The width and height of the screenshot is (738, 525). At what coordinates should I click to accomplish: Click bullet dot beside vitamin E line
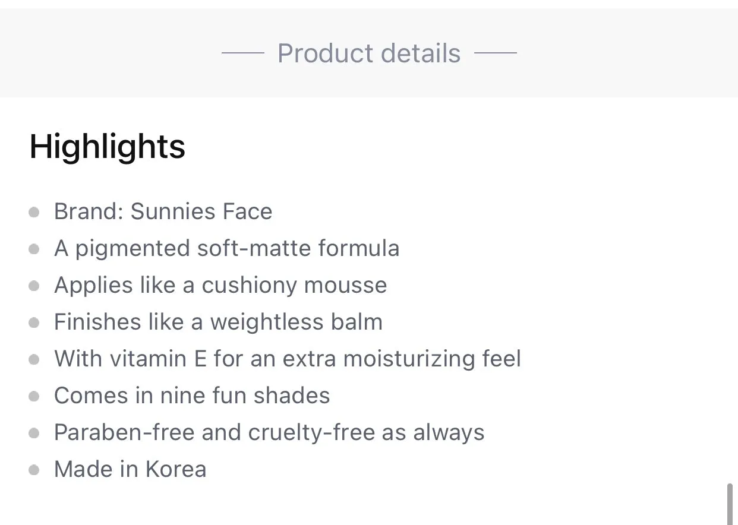[x=34, y=359]
